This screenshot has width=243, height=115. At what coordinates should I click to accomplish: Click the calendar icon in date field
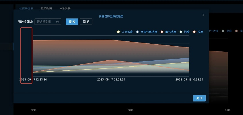(57, 22)
